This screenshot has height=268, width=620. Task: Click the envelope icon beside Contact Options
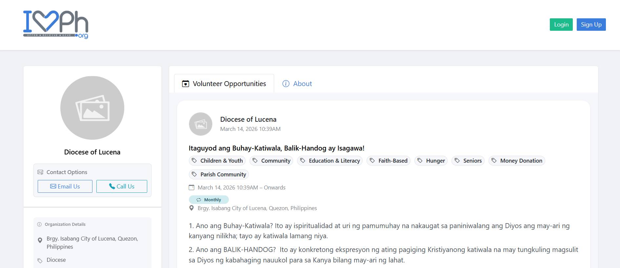click(40, 172)
